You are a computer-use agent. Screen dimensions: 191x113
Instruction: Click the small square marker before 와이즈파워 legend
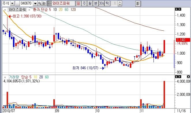5,10
